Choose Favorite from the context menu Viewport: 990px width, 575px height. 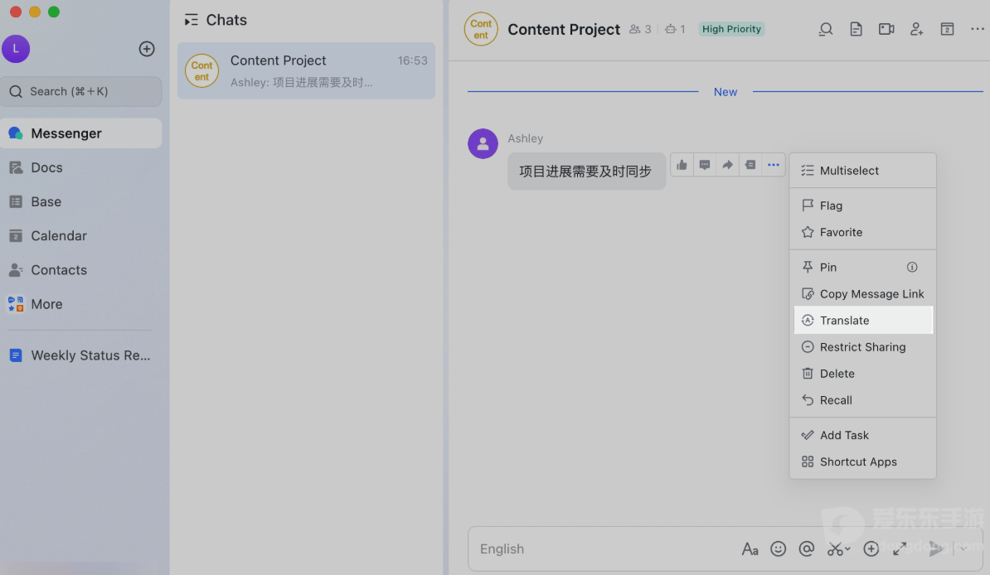(x=863, y=232)
